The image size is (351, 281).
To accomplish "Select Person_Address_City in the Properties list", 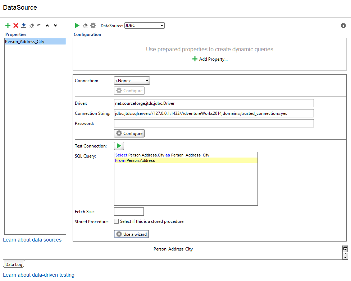I will point(35,41).
